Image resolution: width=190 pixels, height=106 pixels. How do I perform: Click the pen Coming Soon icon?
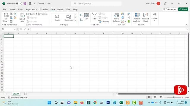(165, 4)
